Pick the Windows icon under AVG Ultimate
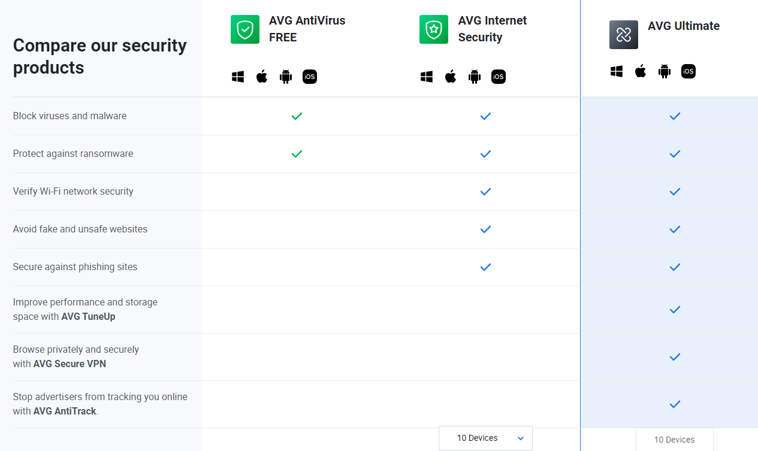The height and width of the screenshot is (451, 758). pyautogui.click(x=617, y=72)
